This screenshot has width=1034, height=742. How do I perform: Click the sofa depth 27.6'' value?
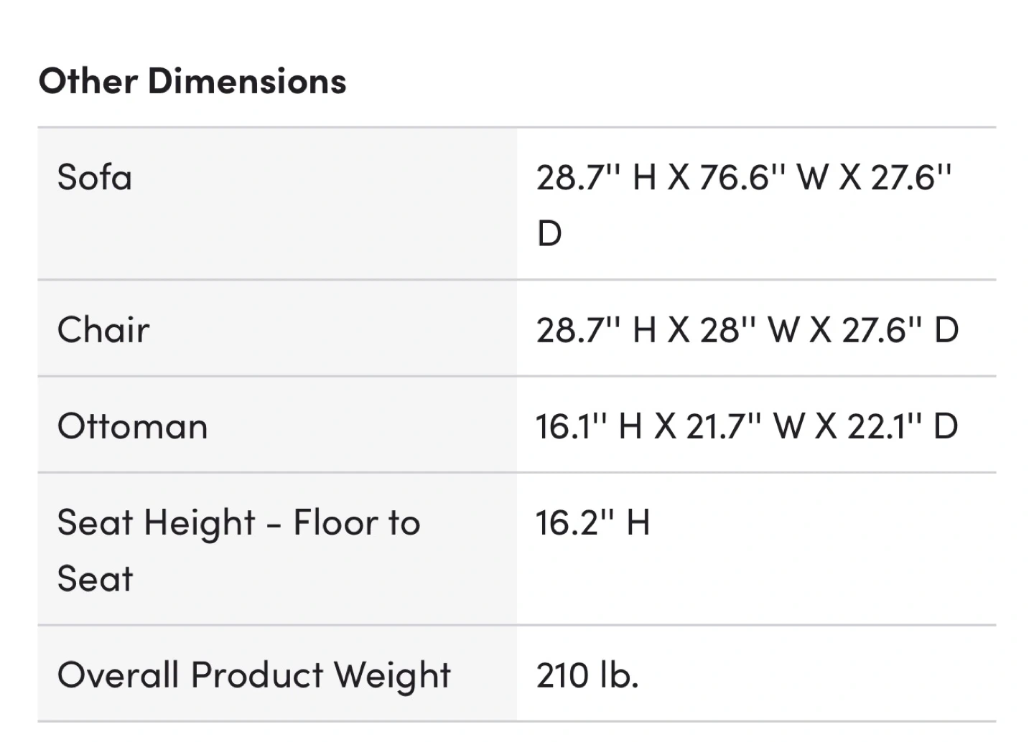(x=911, y=177)
